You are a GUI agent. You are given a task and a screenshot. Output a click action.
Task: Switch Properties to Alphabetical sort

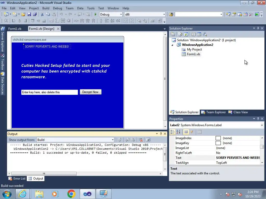[178, 132]
